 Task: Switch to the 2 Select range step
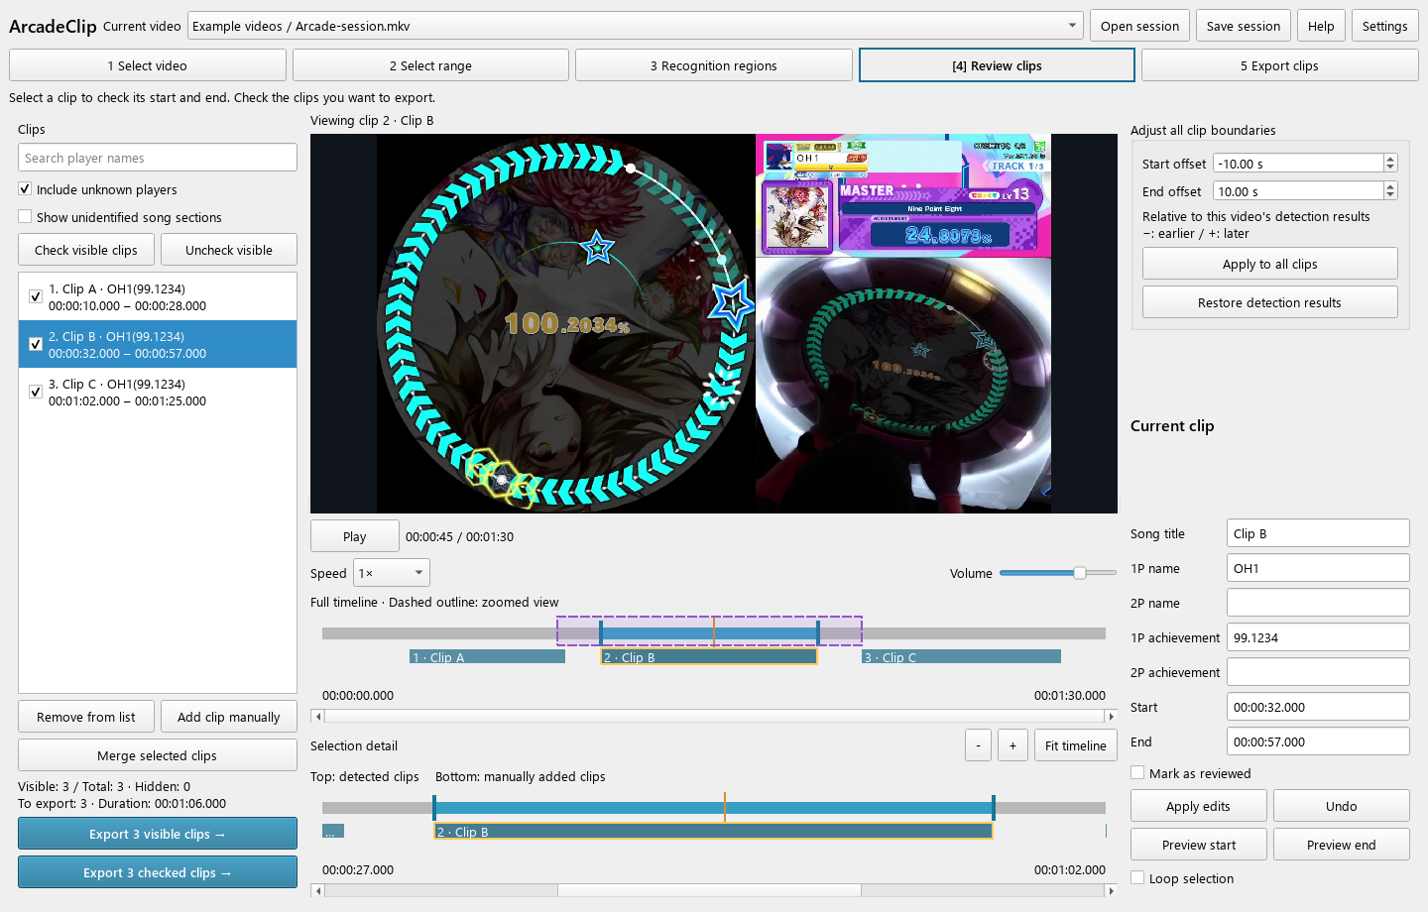pos(430,65)
